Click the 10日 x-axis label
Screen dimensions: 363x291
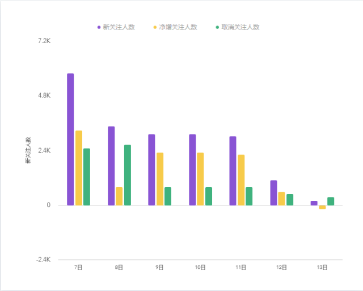200,267
